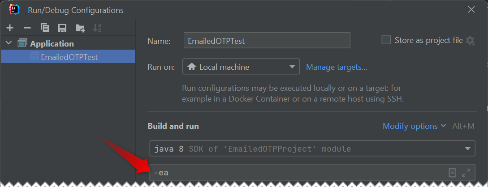Screen dimensions: 488x187
Task: Sort configurations alphabetically
Action: pos(97,28)
